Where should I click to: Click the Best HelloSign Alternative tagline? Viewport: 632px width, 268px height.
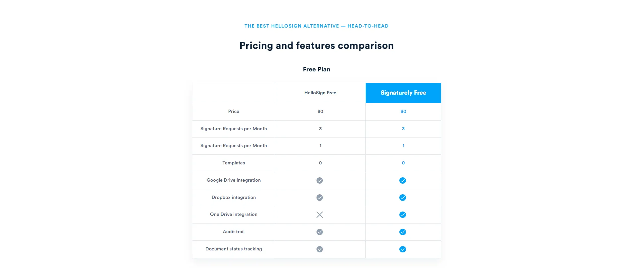(x=316, y=26)
